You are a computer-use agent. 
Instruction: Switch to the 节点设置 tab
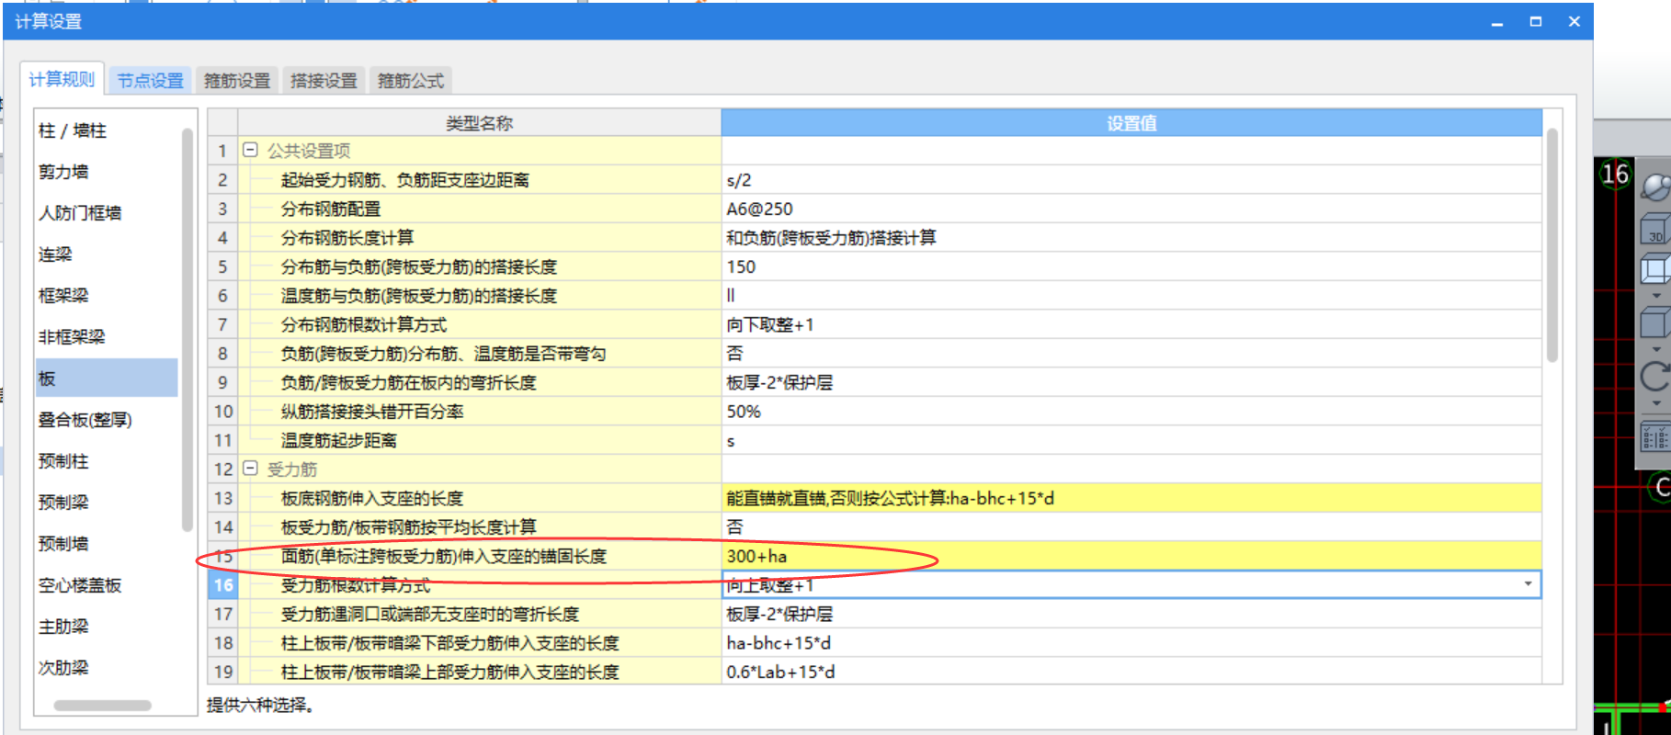pos(151,81)
